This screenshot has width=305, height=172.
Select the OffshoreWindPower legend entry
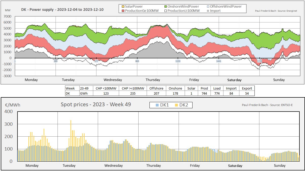[x=224, y=6]
